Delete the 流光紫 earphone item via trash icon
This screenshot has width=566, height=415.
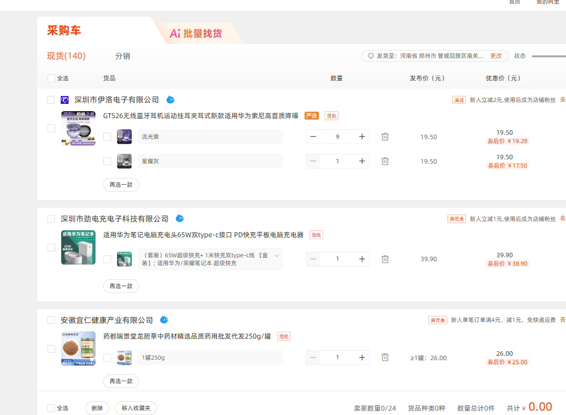click(x=385, y=137)
